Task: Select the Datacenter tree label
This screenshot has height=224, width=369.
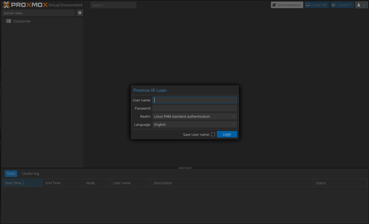Action: coord(22,21)
